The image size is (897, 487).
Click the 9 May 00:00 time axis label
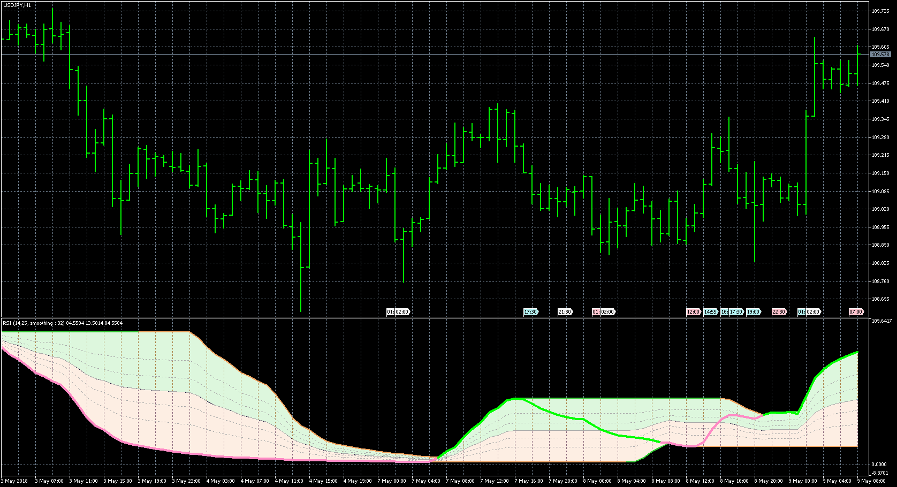(x=803, y=481)
